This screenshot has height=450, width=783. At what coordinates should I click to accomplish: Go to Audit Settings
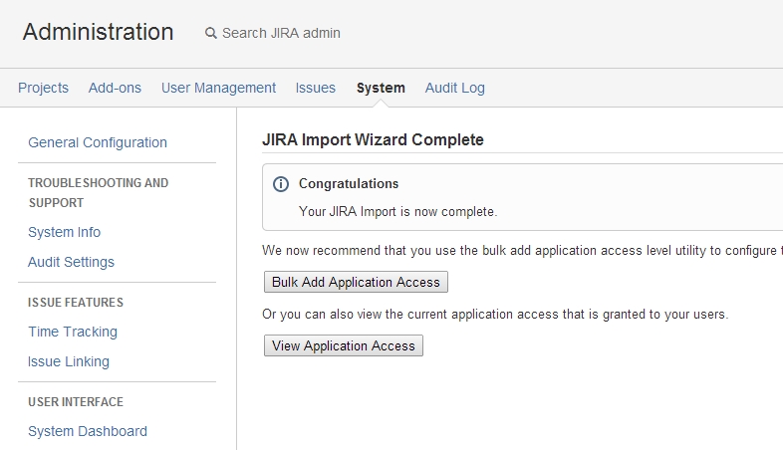71,263
